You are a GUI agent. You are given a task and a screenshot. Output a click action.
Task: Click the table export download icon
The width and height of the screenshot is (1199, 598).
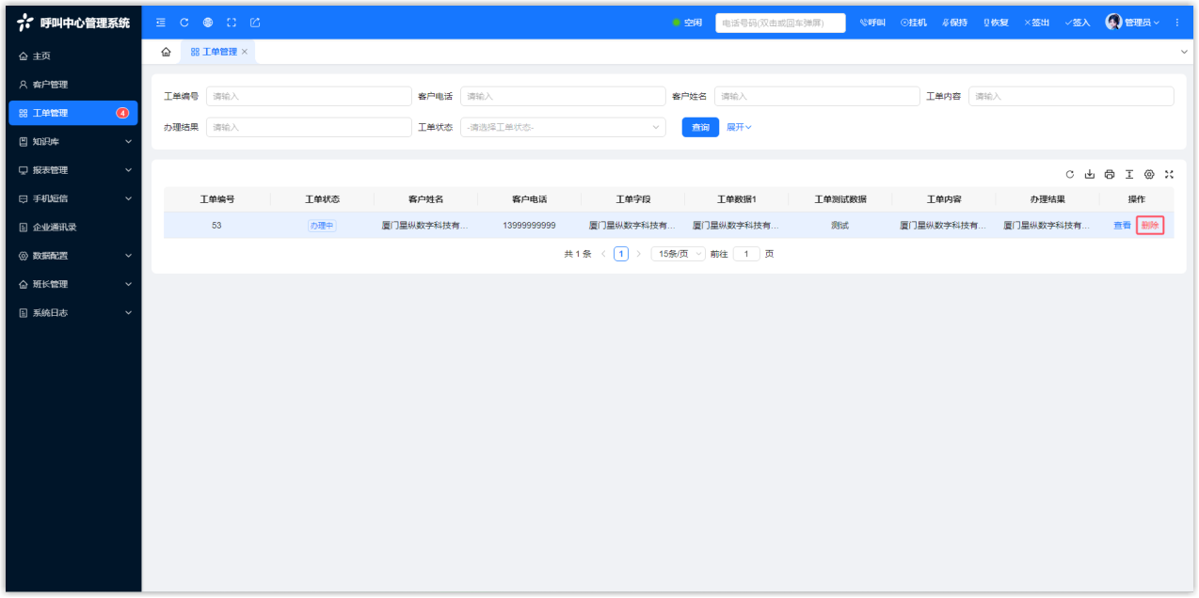[x=1090, y=175]
